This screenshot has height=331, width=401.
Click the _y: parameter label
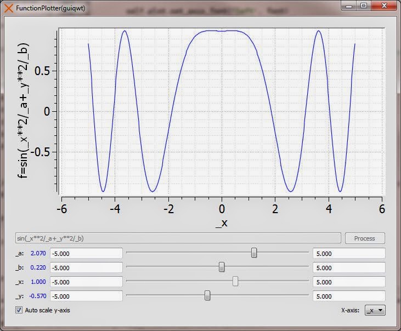point(19,296)
